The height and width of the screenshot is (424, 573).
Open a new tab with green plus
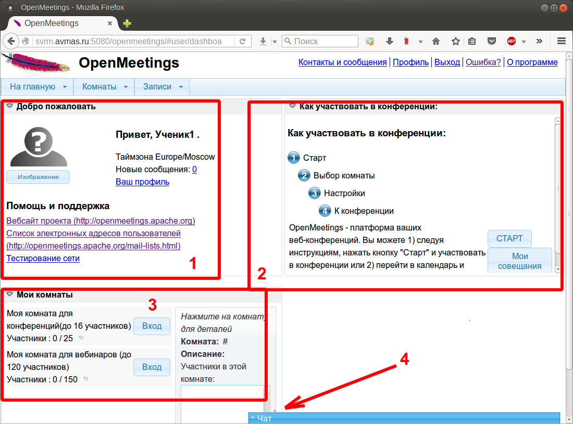(127, 24)
